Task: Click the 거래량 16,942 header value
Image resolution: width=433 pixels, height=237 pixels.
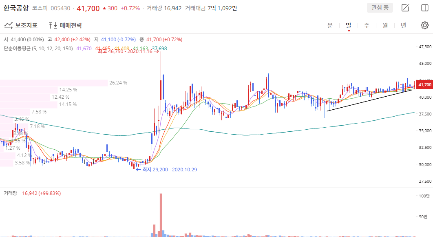Action: point(164,8)
